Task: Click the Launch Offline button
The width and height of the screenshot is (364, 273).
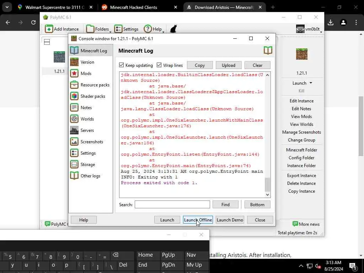Action: 198,220
